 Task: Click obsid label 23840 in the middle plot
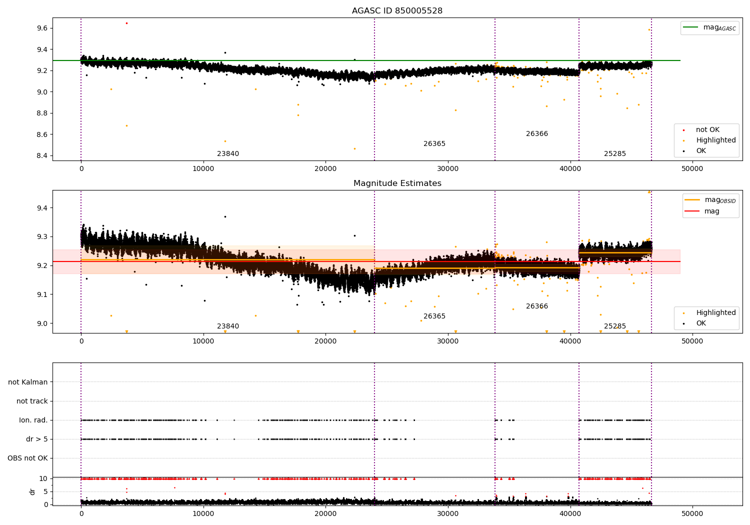(x=228, y=326)
